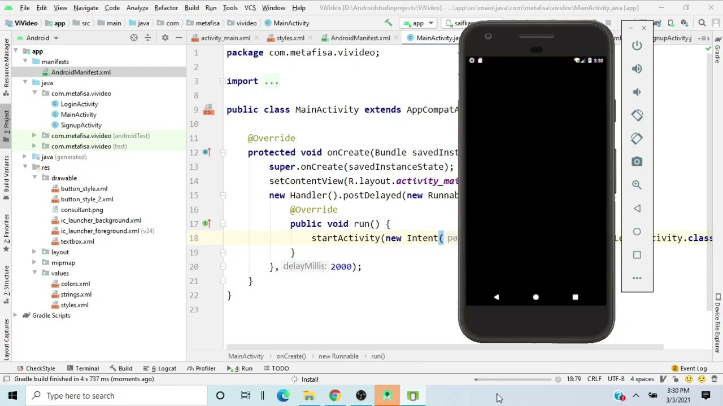Open emulator extended controls (three dots)
Viewport: 723px width, 406px height.
(x=637, y=278)
